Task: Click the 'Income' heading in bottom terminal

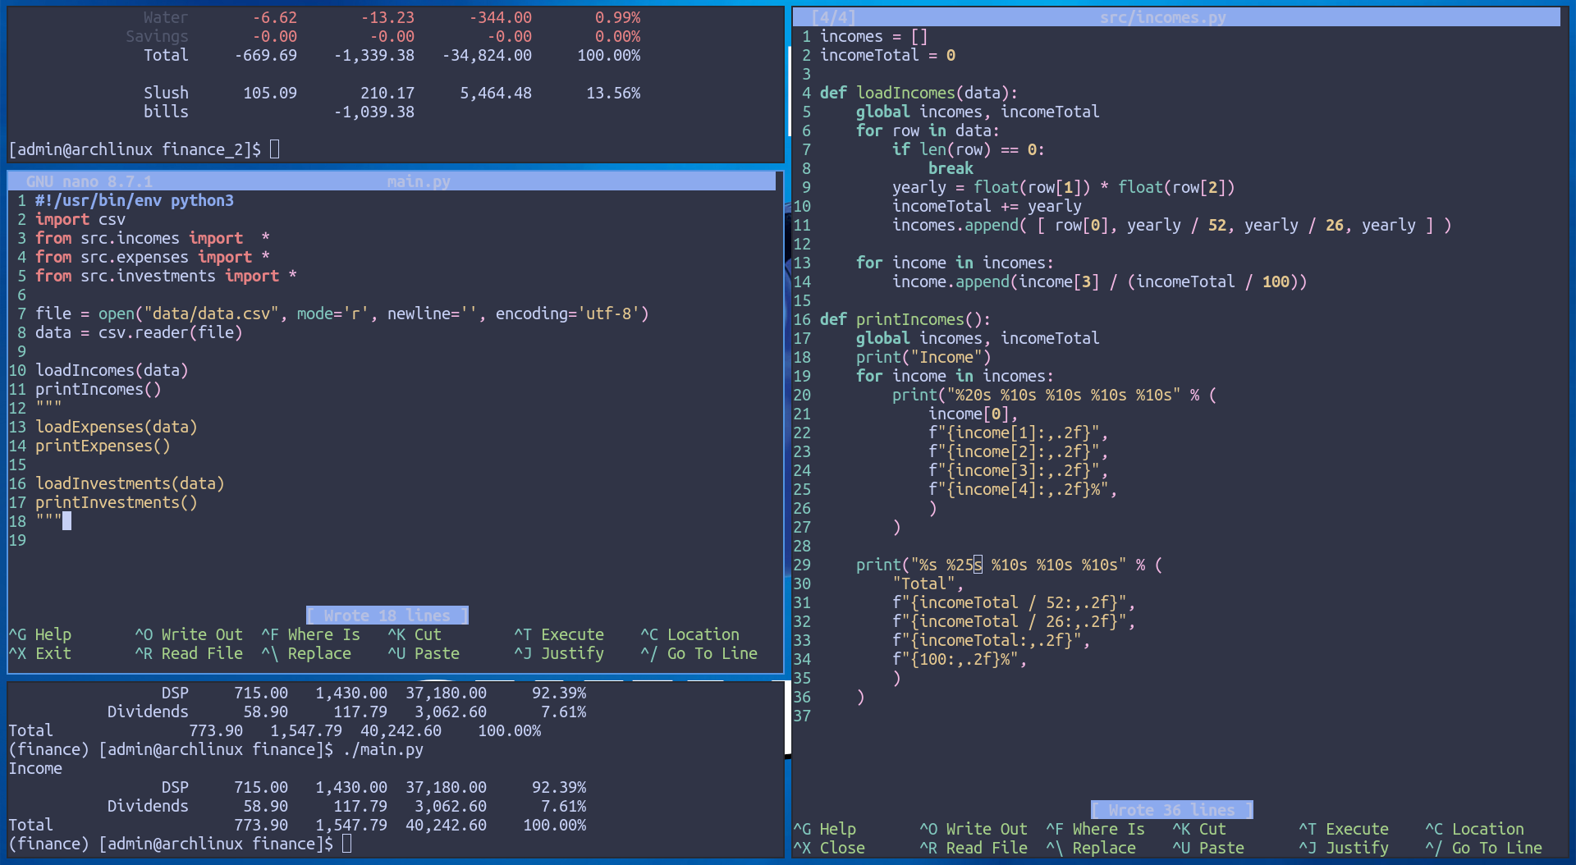Action: coord(35,768)
